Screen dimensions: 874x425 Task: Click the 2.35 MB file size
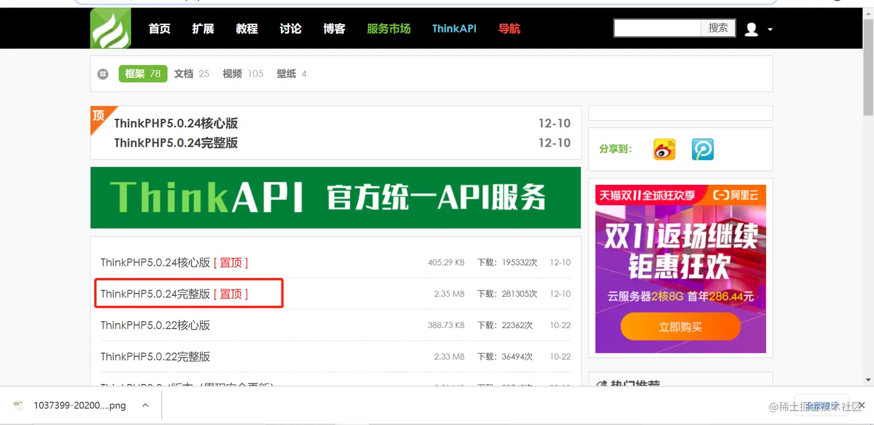click(449, 294)
